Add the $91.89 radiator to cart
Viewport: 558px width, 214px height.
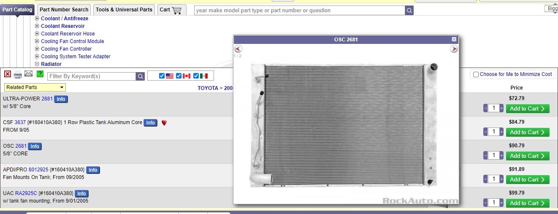[x=528, y=179]
